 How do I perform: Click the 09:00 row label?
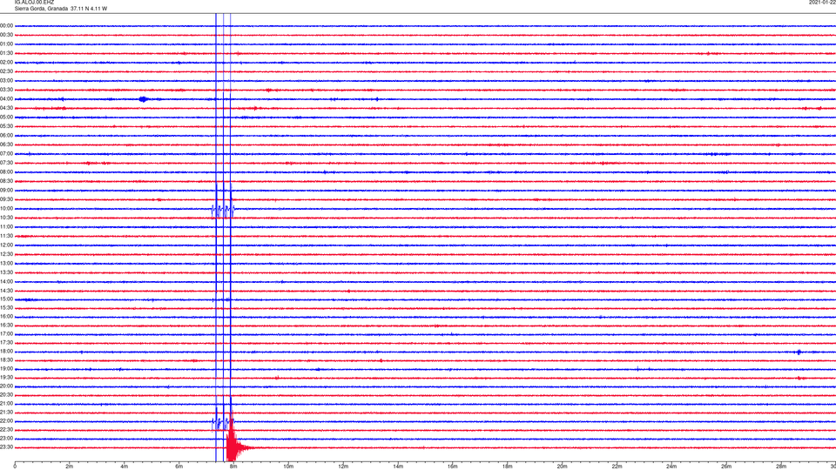pyautogui.click(x=6, y=191)
